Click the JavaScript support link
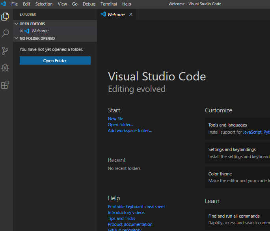This screenshot has width=270, height=231. [252, 132]
